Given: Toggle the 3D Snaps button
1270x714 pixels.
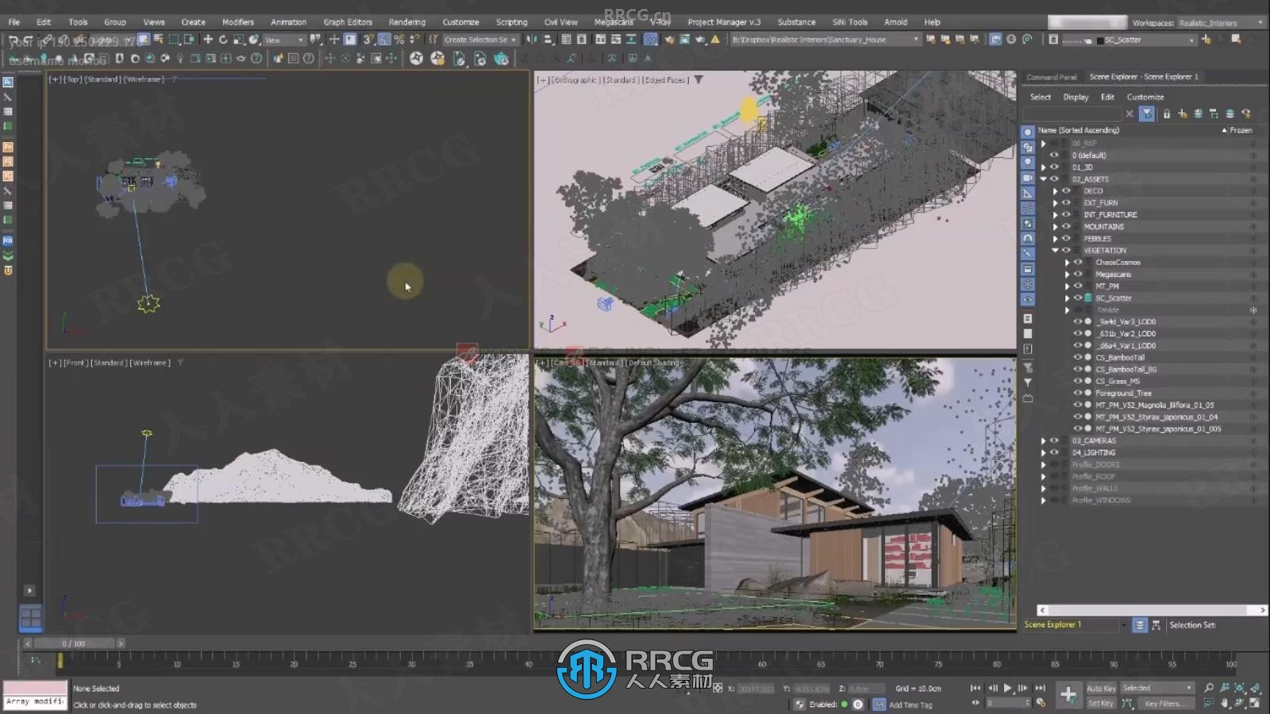Looking at the screenshot, I should pos(369,39).
